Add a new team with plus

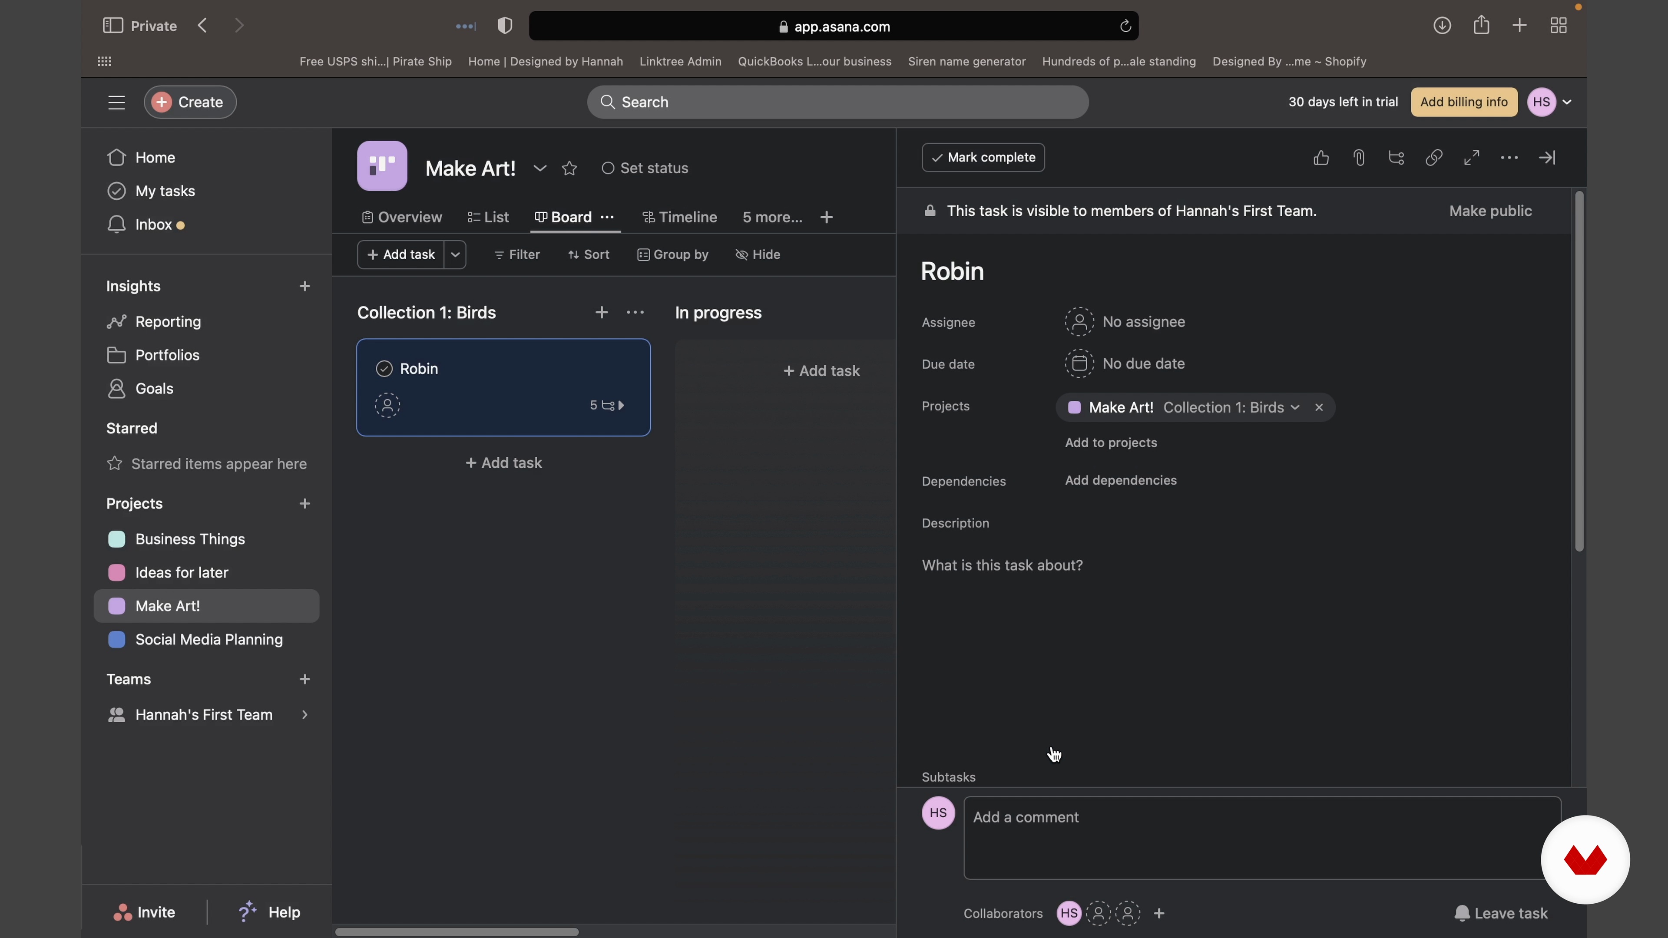click(x=305, y=679)
